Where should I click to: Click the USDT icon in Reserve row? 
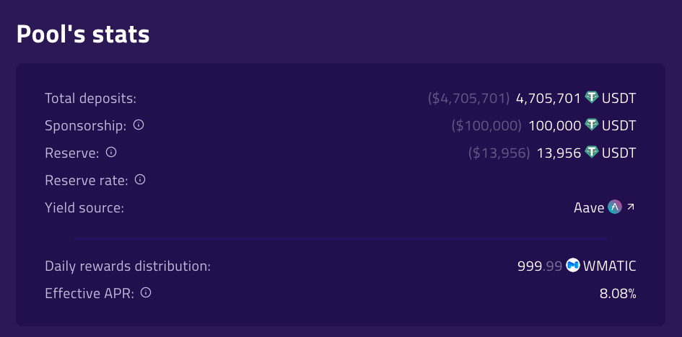click(592, 152)
